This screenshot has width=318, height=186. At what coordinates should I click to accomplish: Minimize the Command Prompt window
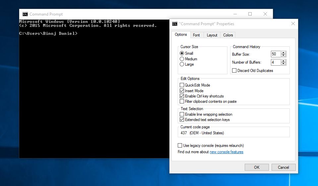[235, 14]
